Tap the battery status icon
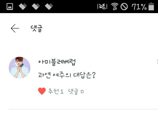 tap(151, 6)
